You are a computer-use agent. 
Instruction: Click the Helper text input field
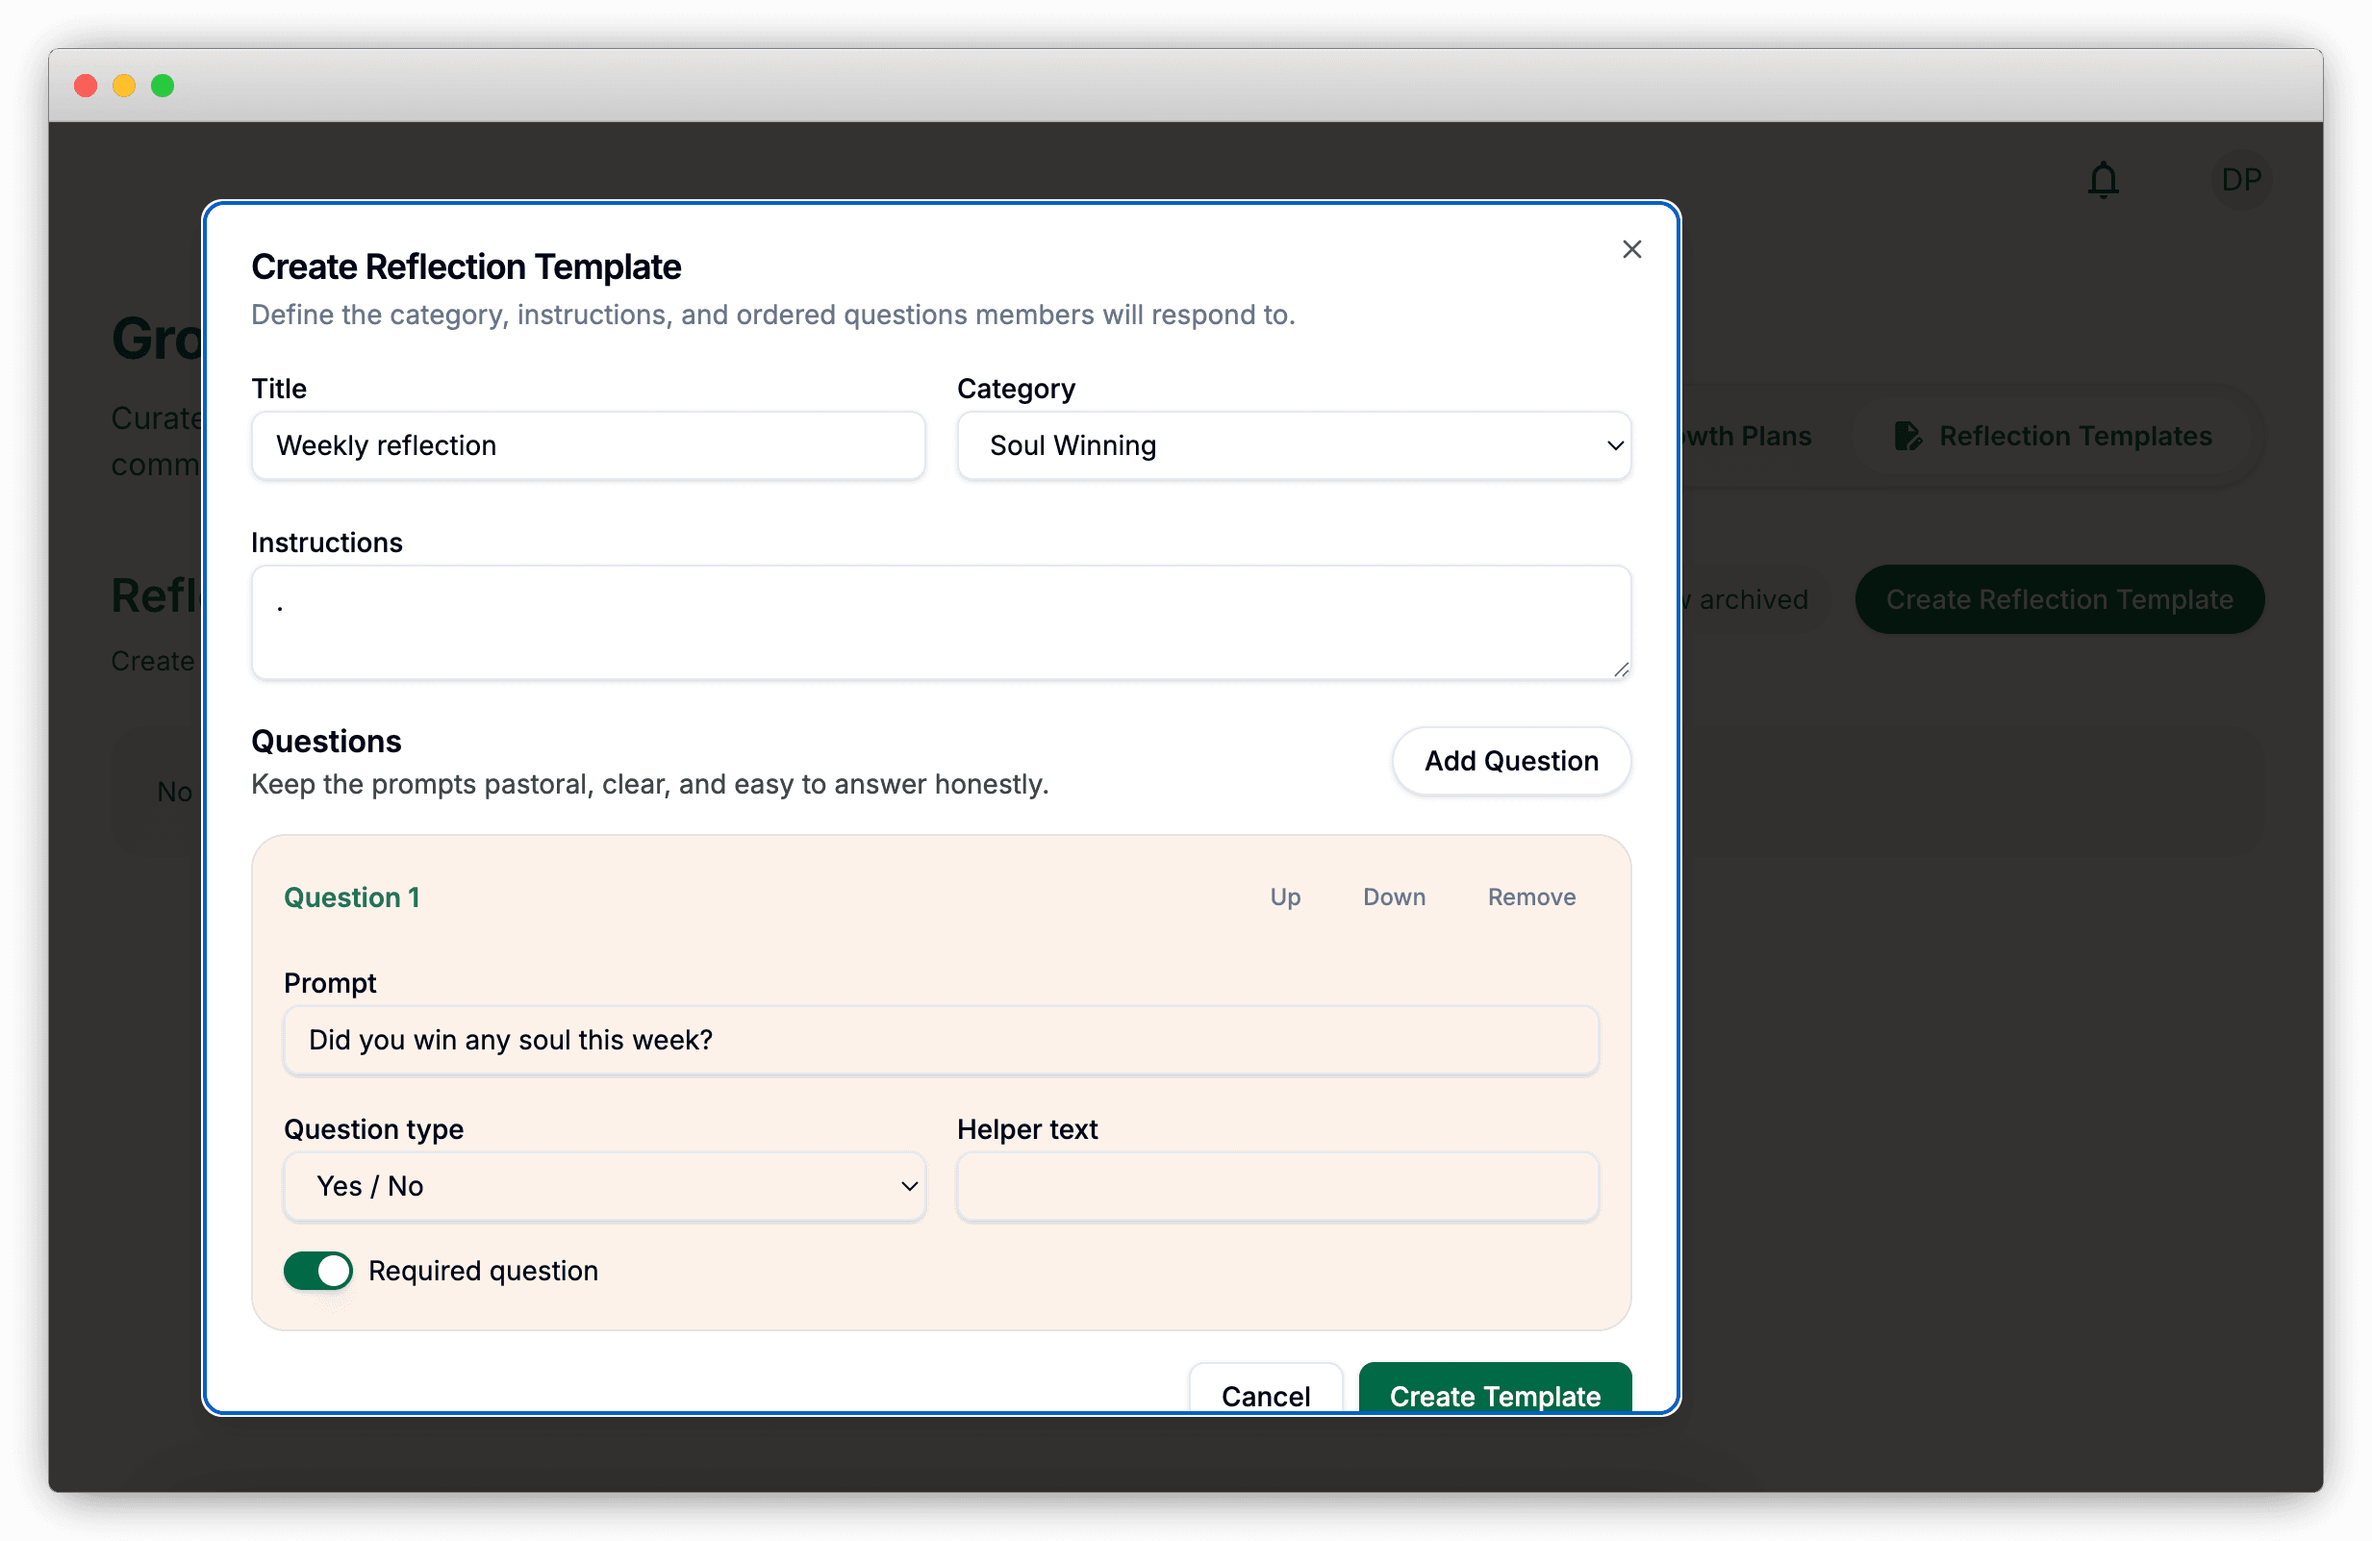1277,1186
